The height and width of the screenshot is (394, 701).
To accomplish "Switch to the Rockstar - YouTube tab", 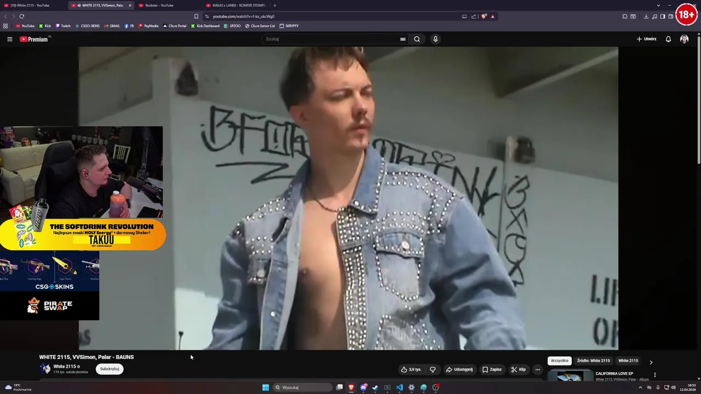I will (x=166, y=5).
